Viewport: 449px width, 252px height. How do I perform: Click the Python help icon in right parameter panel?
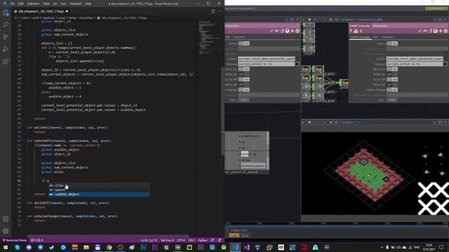coord(356,31)
